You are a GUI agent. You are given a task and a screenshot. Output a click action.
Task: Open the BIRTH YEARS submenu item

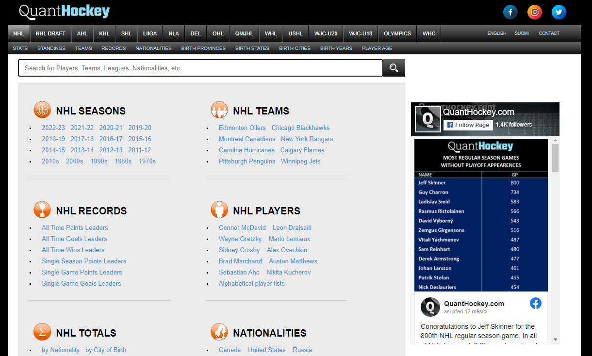pos(336,49)
